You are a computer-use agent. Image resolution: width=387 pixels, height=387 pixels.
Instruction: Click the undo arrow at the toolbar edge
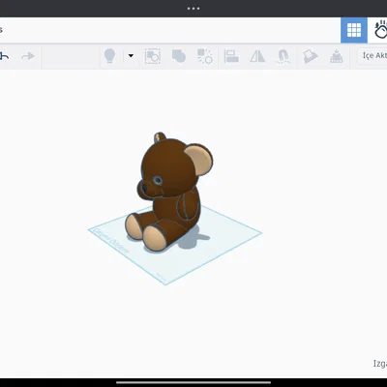(5, 56)
